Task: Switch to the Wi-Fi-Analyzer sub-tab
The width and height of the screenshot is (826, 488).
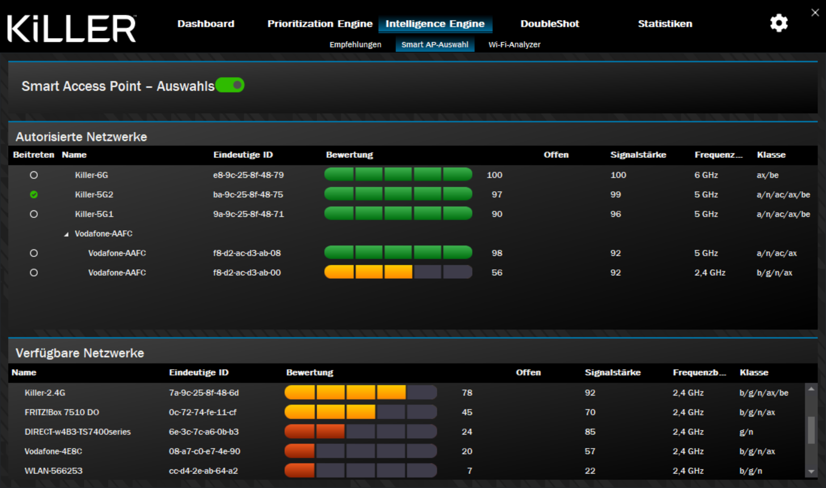Action: pos(514,45)
